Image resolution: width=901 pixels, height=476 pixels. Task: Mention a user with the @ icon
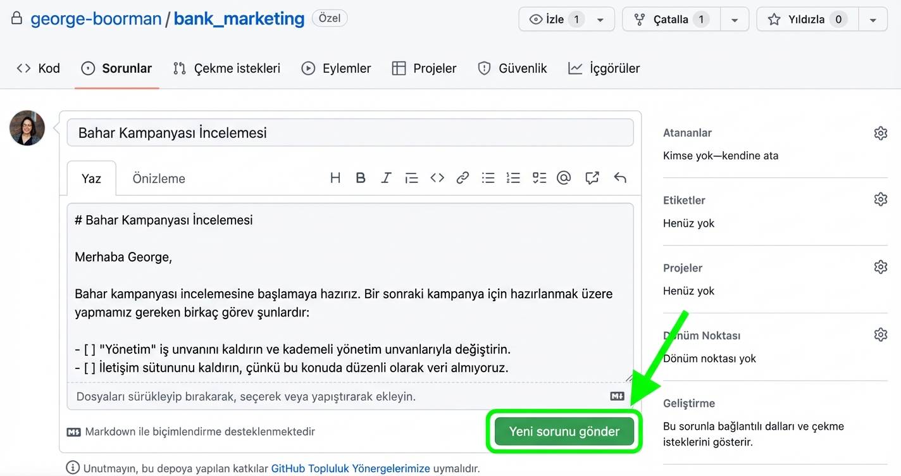564,178
